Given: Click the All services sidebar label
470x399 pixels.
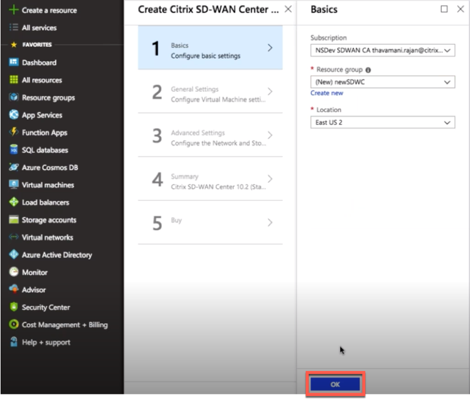Looking at the screenshot, I should tap(39, 28).
